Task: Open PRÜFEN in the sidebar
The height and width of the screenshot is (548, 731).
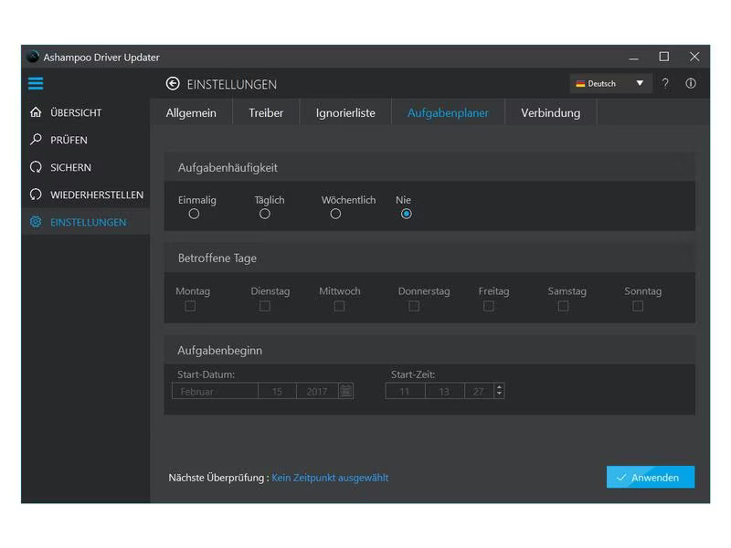Action: (86, 140)
